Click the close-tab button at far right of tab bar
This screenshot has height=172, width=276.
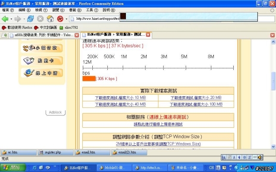tap(273, 35)
